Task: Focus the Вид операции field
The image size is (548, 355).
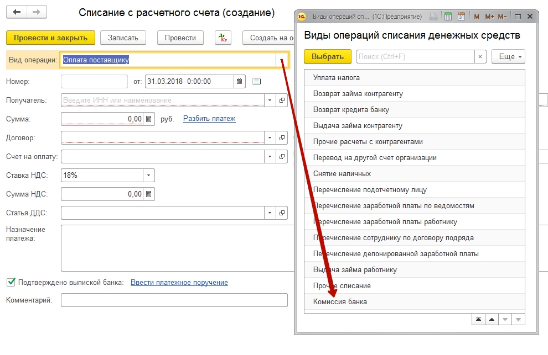Action: [168, 60]
